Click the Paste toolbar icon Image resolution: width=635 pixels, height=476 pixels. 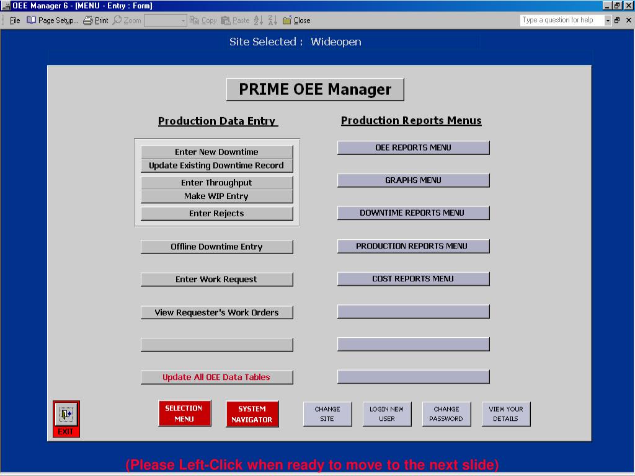click(x=226, y=20)
